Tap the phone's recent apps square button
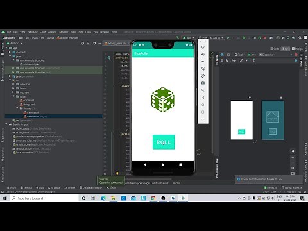The width and height of the screenshot is (308, 231). pyautogui.click(x=180, y=164)
